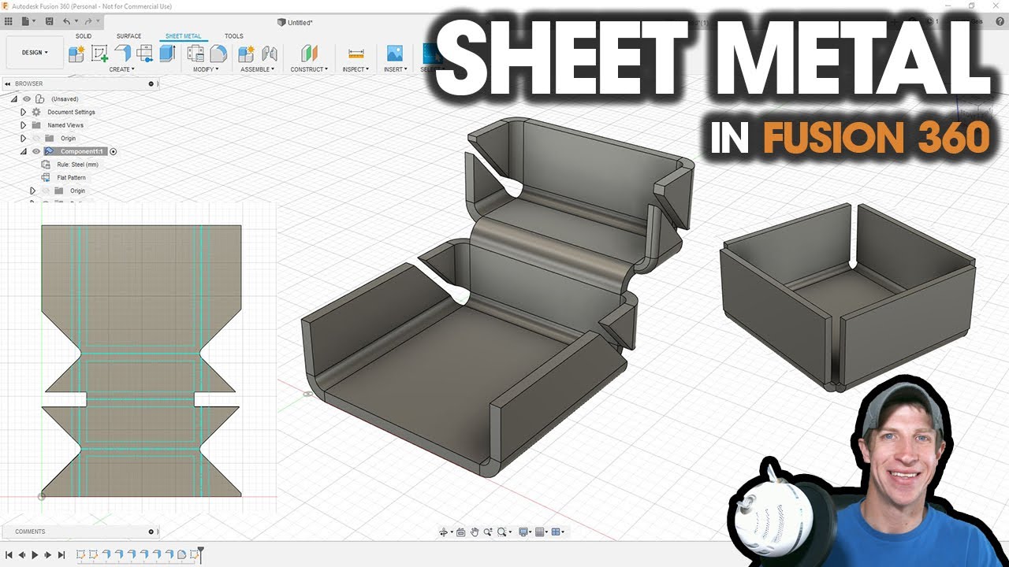Show the top-level Origin folder
1009x567 pixels.
(x=35, y=138)
